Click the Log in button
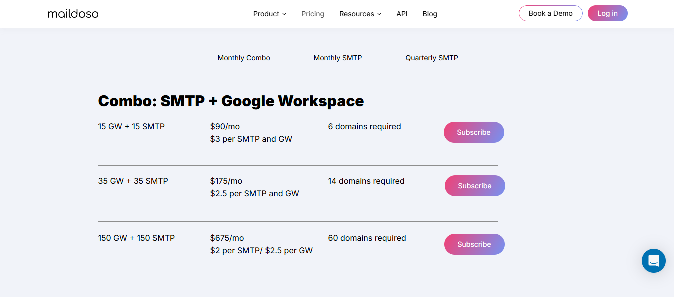This screenshot has height=297, width=674. (x=607, y=13)
